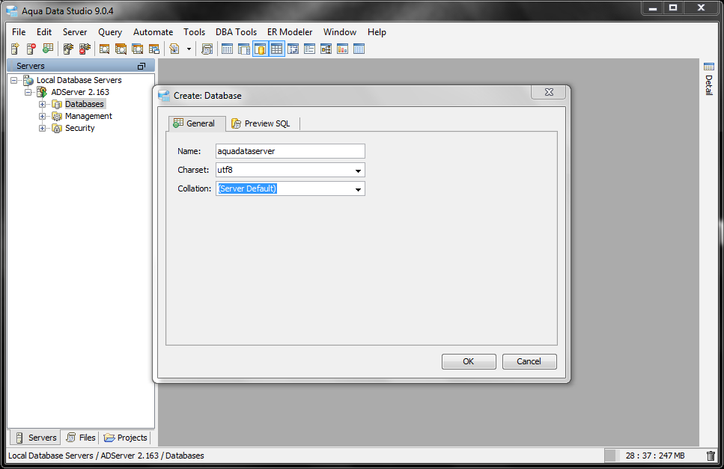
Task: Click the second stacked magnifier window icon
Action: point(121,49)
